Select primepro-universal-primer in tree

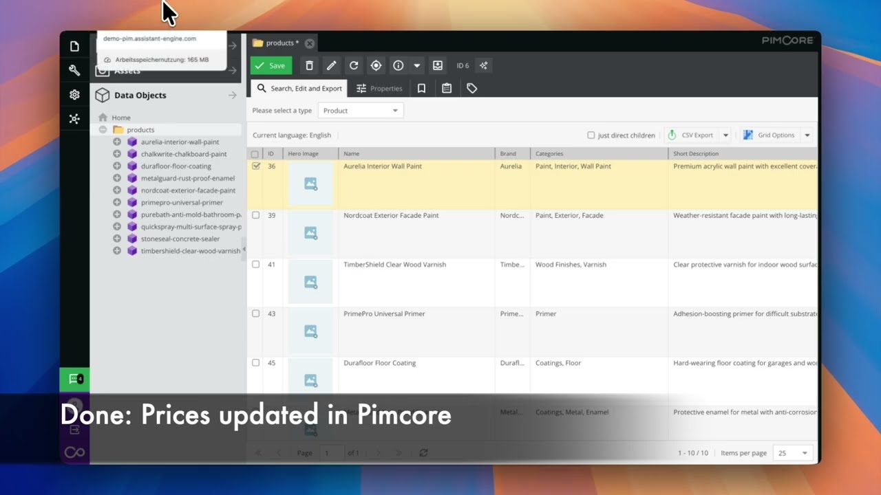point(182,202)
